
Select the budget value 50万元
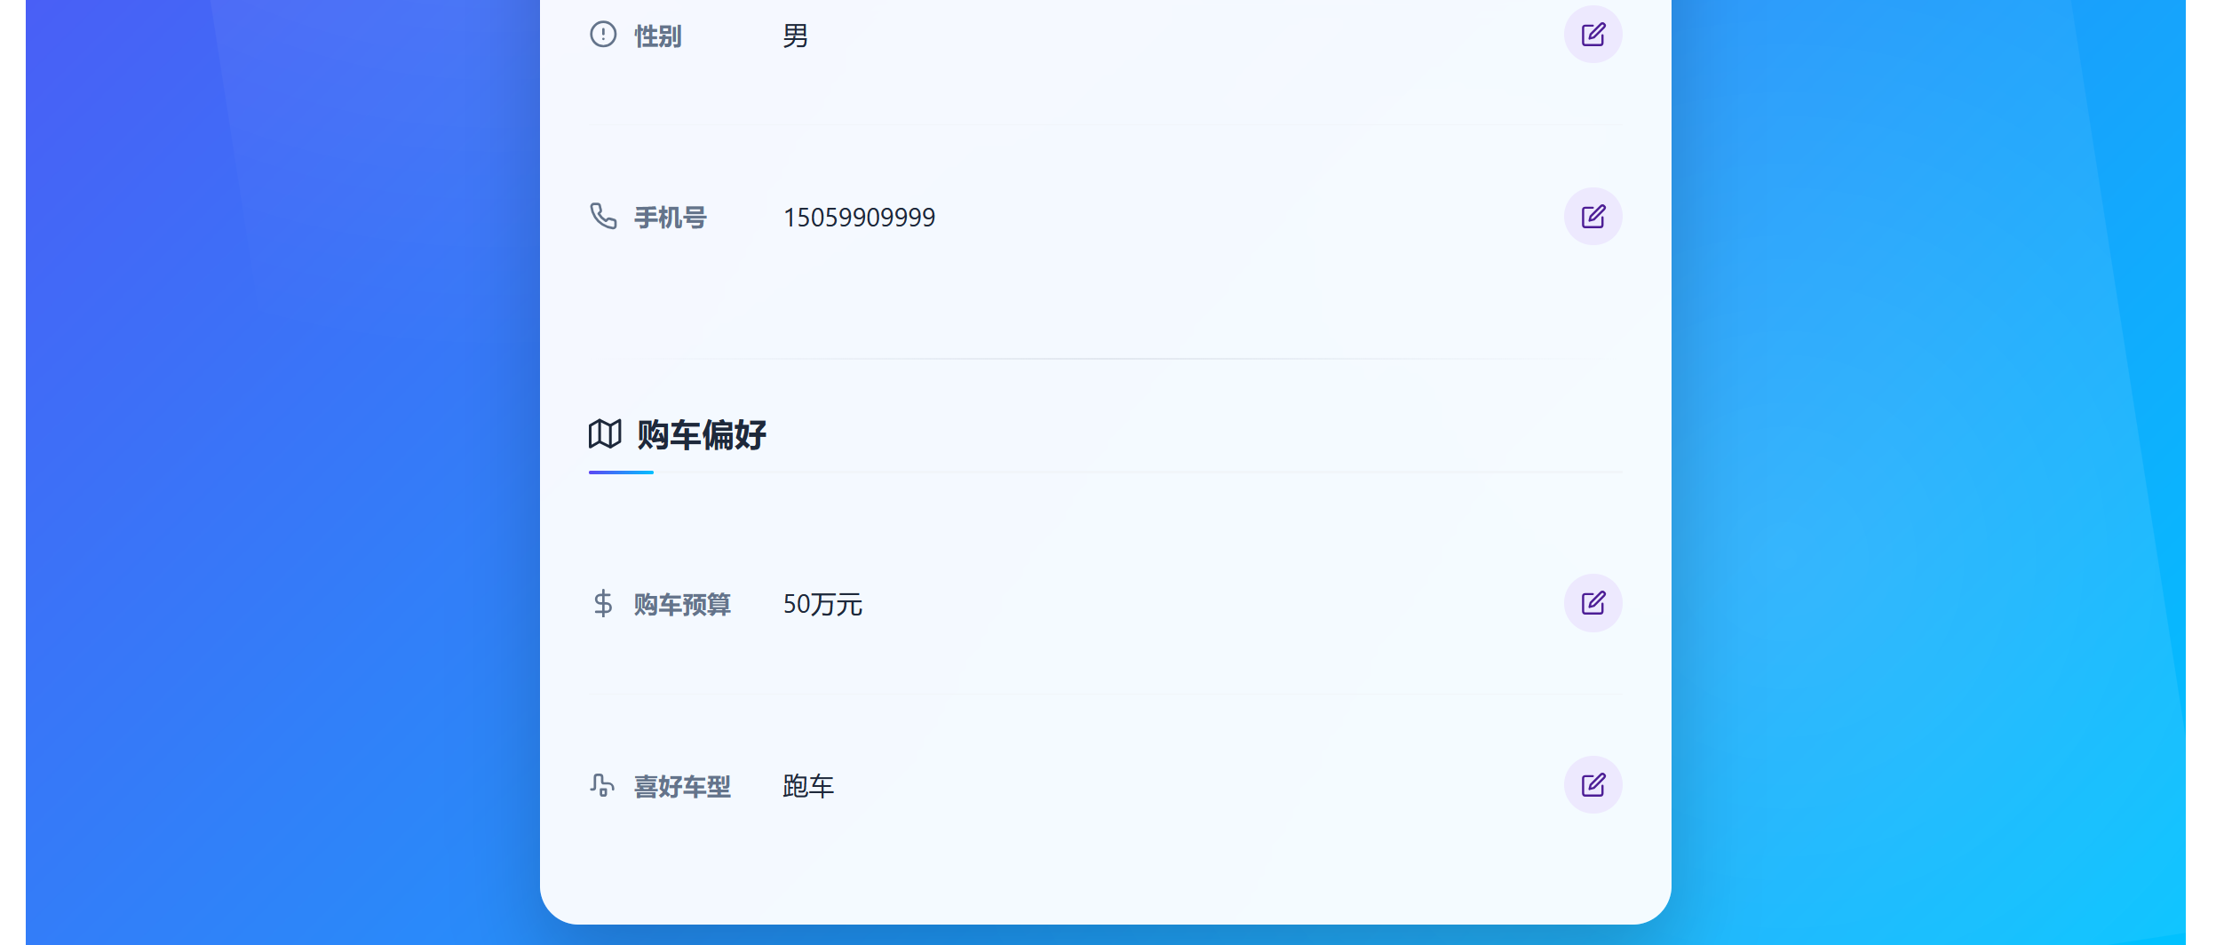822,605
